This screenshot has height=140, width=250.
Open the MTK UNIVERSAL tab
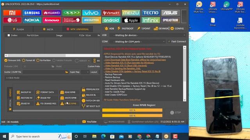78,29
